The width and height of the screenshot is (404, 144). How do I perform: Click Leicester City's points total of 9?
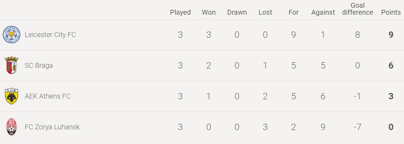(x=391, y=35)
